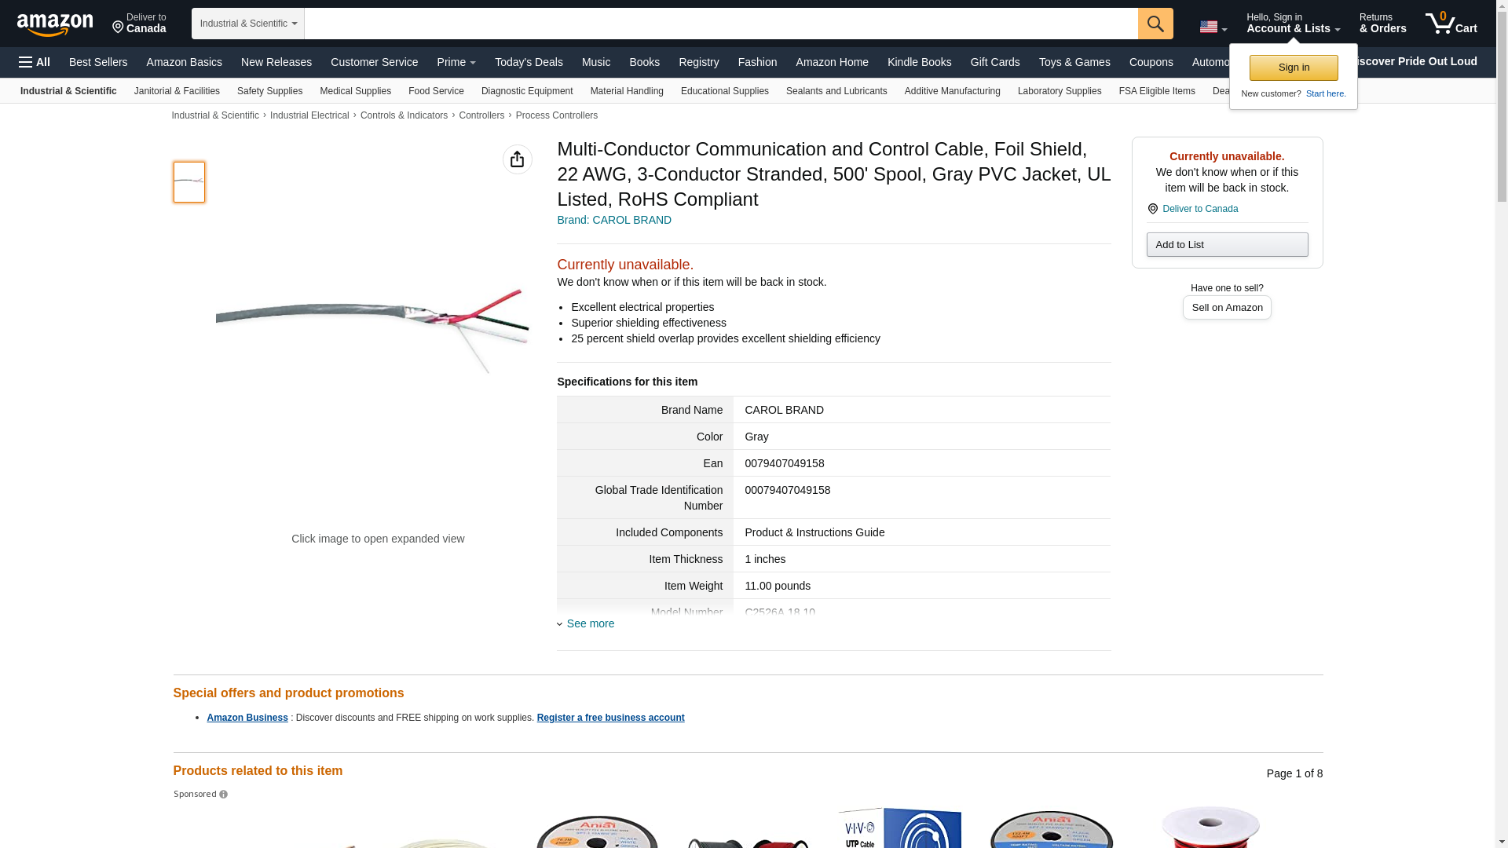
Task: Click the Sell on Amazon button
Action: point(1227,308)
